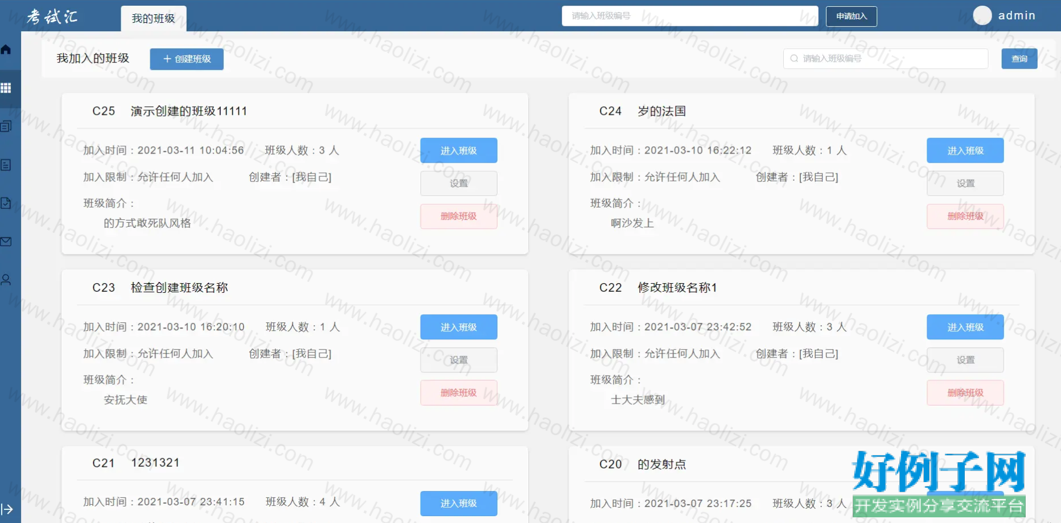Enter class C24 via 进入班级
Image resolution: width=1061 pixels, height=523 pixels.
click(x=965, y=151)
